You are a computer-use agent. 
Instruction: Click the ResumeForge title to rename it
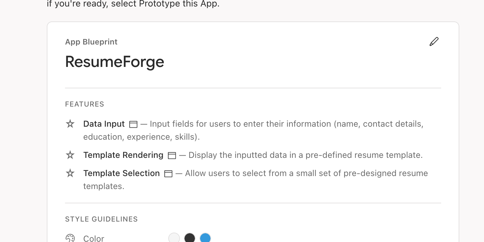tap(114, 62)
